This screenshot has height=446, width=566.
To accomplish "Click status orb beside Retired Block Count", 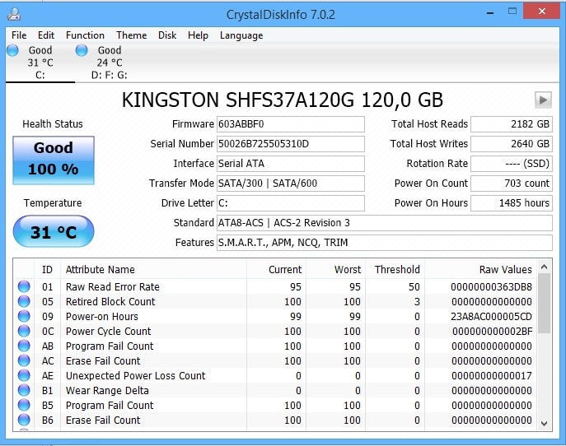I will point(24,301).
